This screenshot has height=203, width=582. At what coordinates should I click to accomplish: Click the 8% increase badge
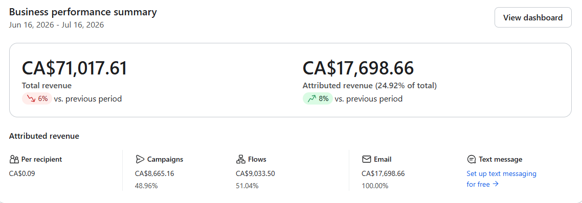pos(318,99)
